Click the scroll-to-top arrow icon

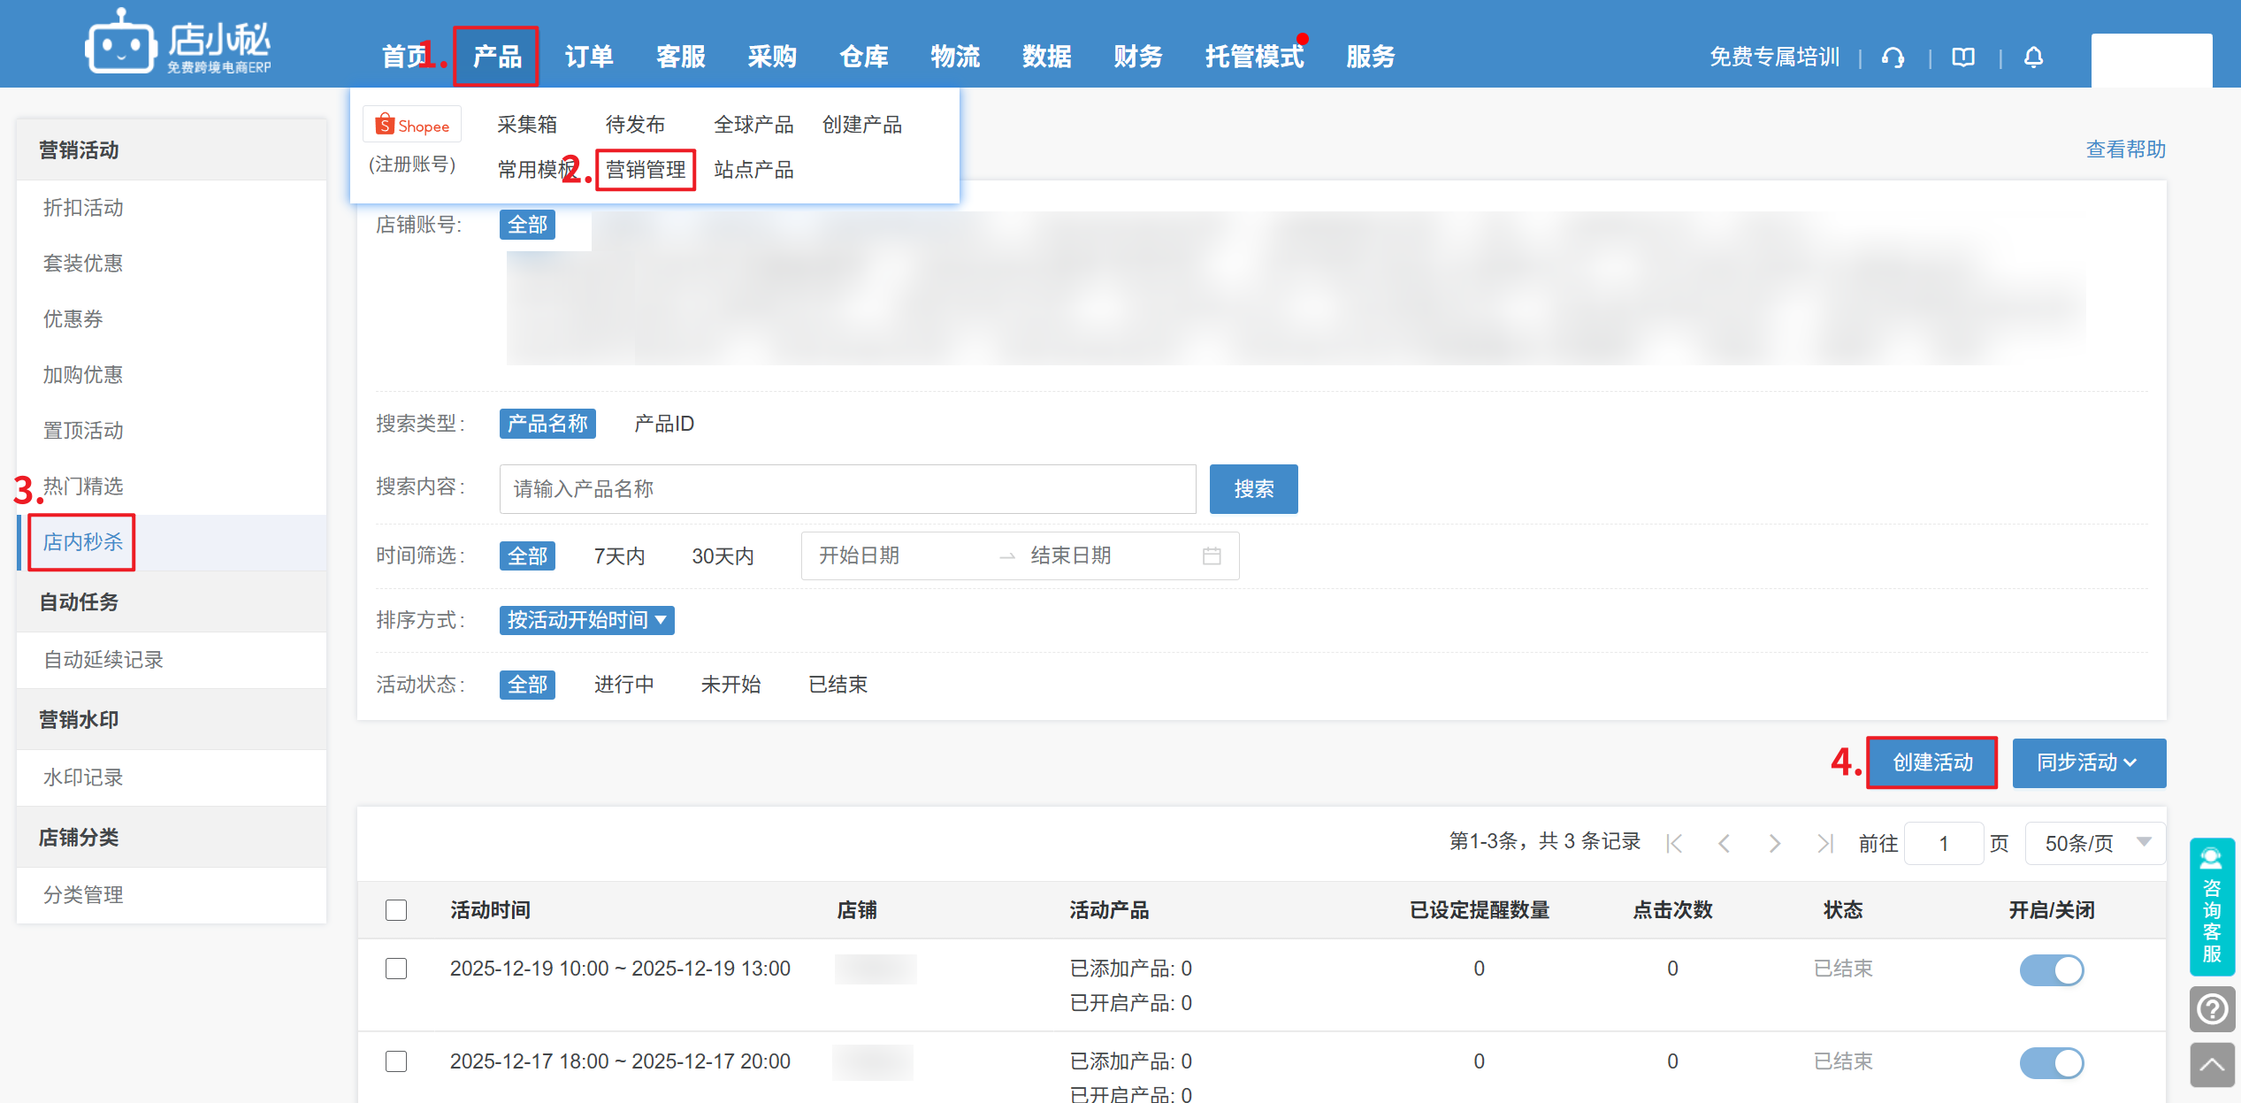2212,1065
